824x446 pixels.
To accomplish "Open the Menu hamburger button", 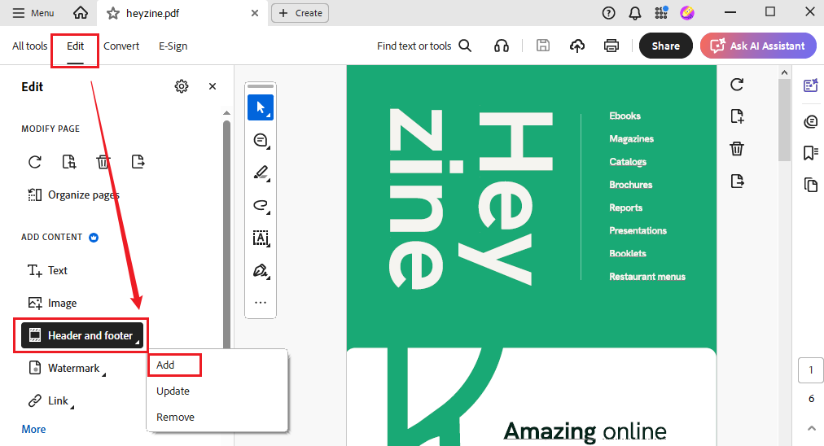I will tap(33, 12).
